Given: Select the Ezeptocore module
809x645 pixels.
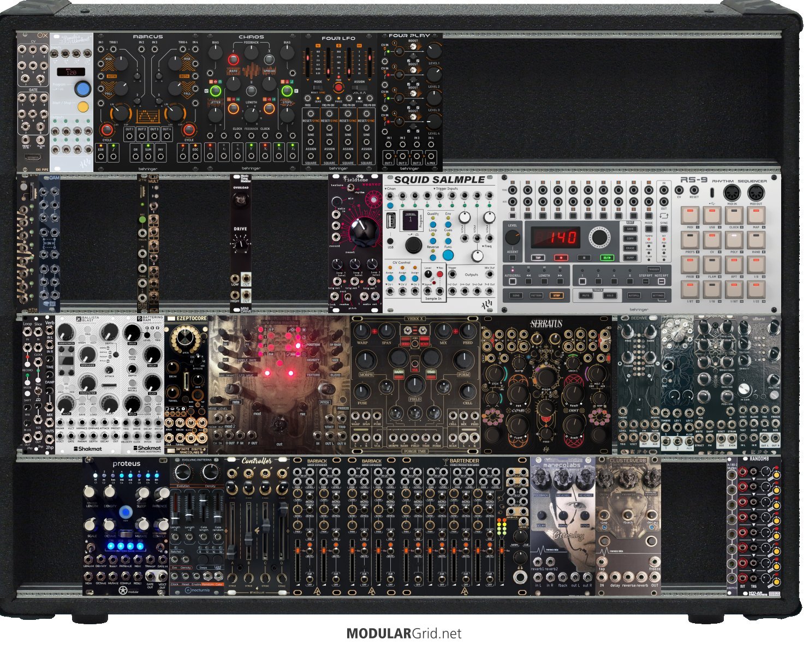Looking at the screenshot, I should click(186, 385).
